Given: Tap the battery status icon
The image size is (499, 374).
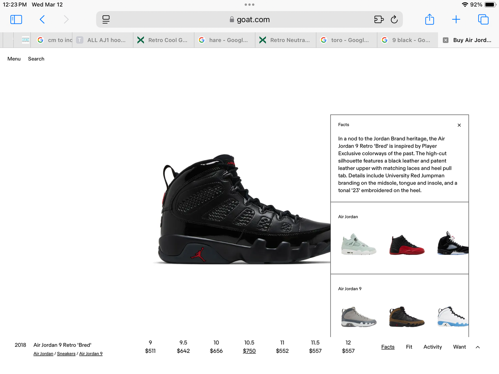Looking at the screenshot, I should 490,5.
